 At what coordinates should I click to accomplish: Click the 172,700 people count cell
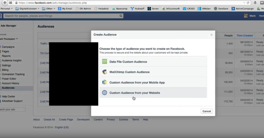(x=228, y=102)
